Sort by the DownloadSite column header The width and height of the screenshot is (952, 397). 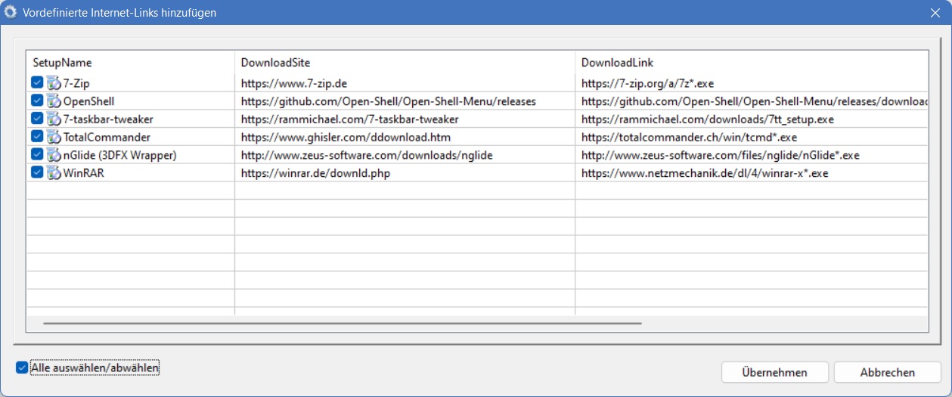pyautogui.click(x=405, y=62)
